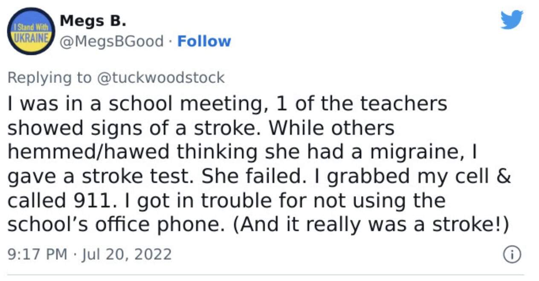Visit the @MegsBGood handle link
Viewport: 539px width, 281px height.
click(112, 42)
